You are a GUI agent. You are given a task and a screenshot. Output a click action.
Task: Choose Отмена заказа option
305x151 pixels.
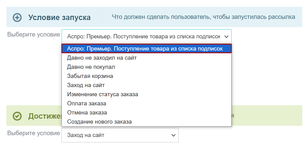pyautogui.click(x=146, y=112)
